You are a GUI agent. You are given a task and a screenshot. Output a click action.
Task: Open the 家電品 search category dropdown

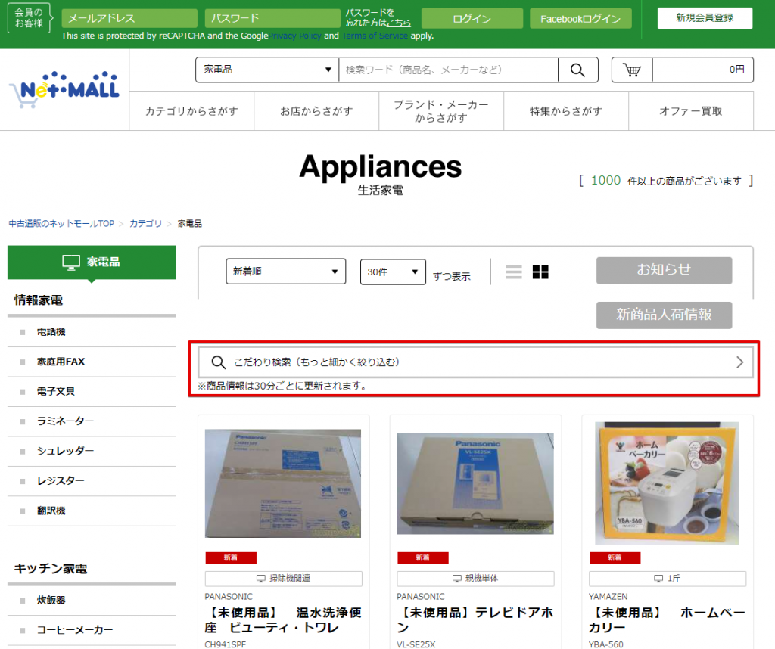(267, 70)
